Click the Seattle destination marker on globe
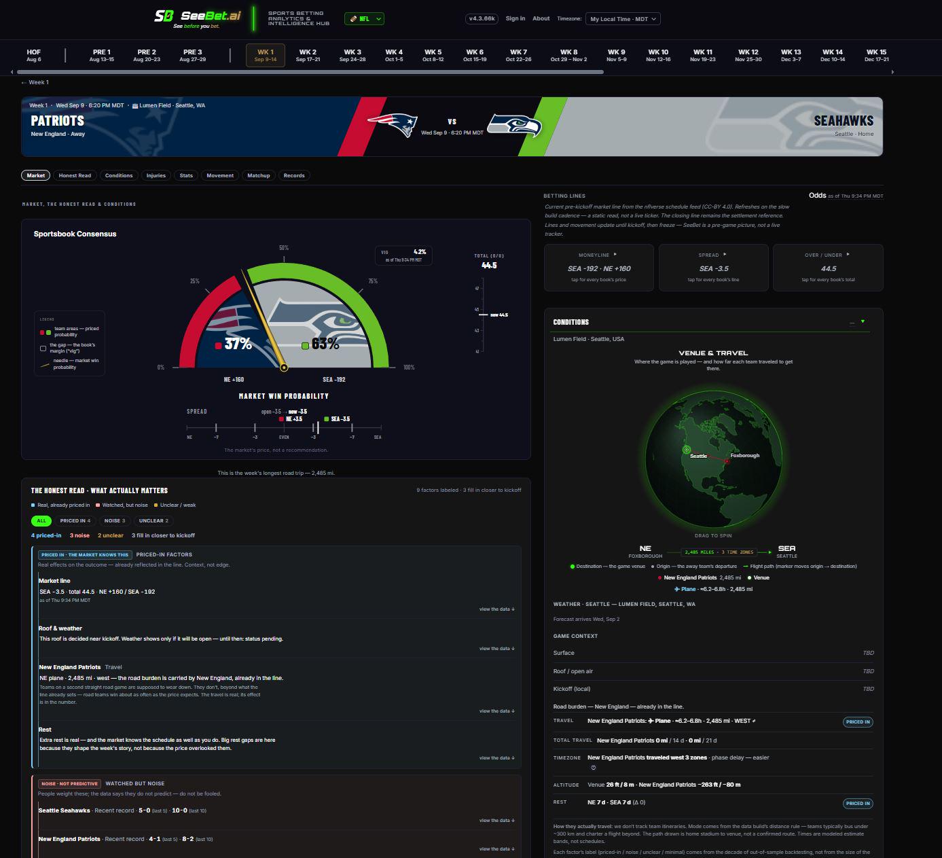Image resolution: width=942 pixels, height=858 pixels. (686, 449)
